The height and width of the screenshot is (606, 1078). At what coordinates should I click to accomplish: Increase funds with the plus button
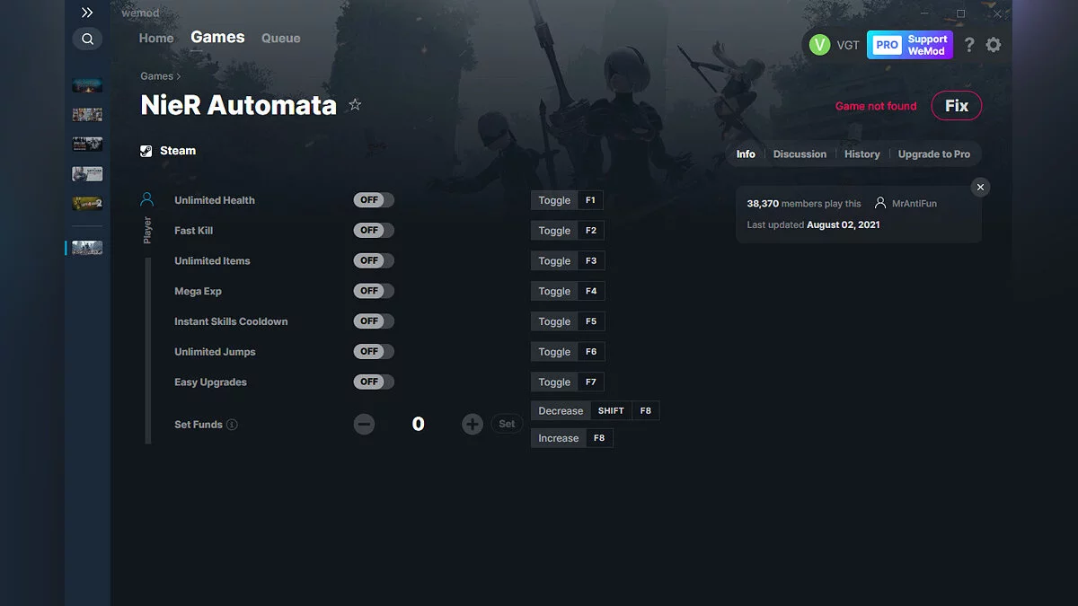click(x=473, y=424)
